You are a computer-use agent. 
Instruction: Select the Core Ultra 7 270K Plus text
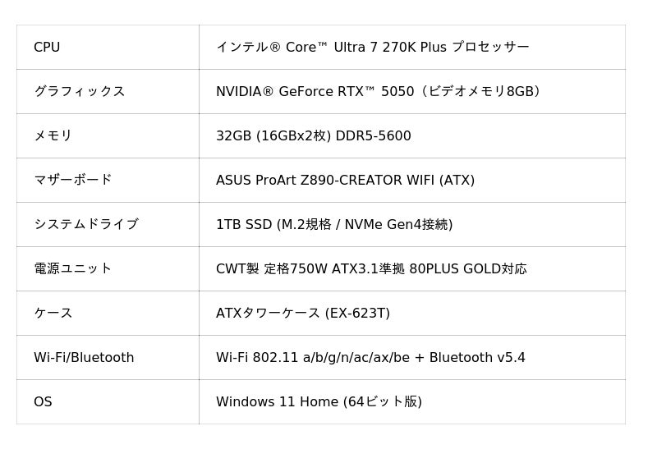(372, 48)
